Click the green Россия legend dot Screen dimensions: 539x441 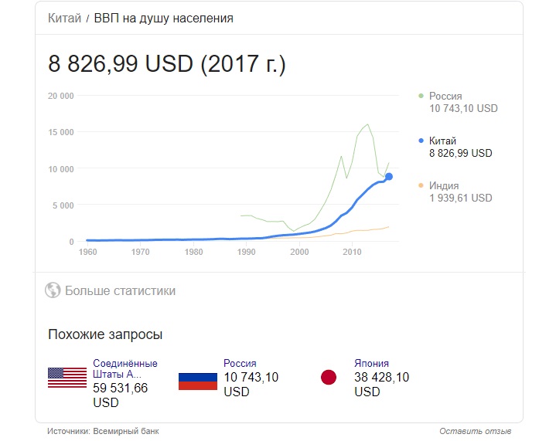(x=421, y=96)
